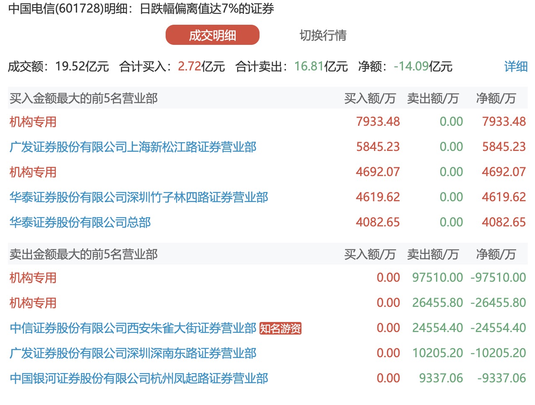Screen dimensions: 535x405
Task: Open 华泰证券深圳竹子林四路证券营业部 link
Action: click(139, 197)
